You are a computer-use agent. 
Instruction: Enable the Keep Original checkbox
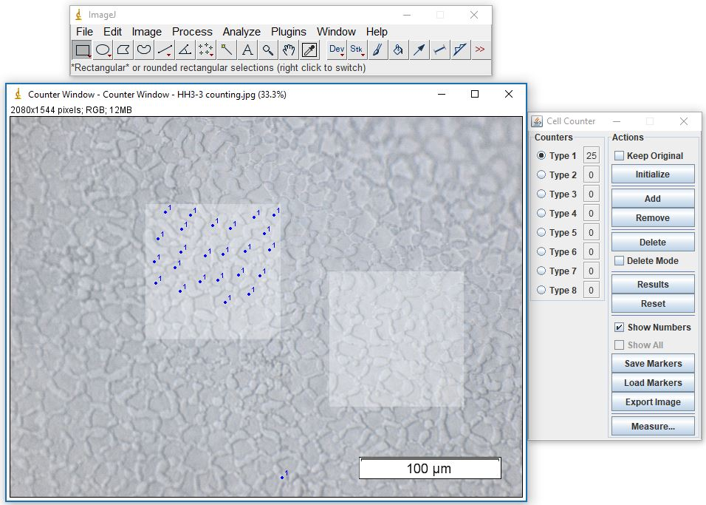click(x=619, y=156)
